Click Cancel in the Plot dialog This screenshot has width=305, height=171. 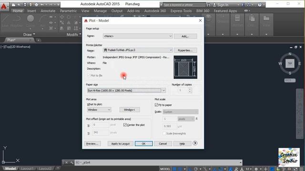[163, 143]
